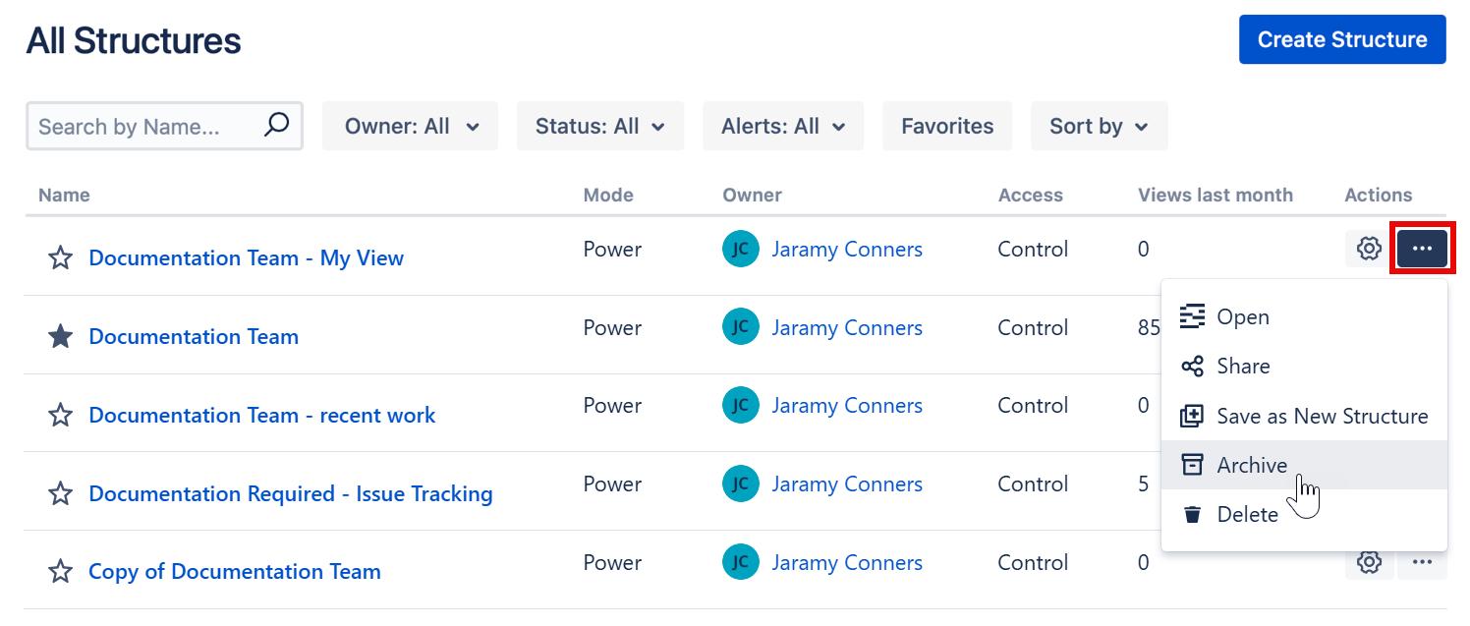This screenshot has height=626, width=1470.
Task: Click the highlighted three-dots actions button
Action: coord(1422,250)
